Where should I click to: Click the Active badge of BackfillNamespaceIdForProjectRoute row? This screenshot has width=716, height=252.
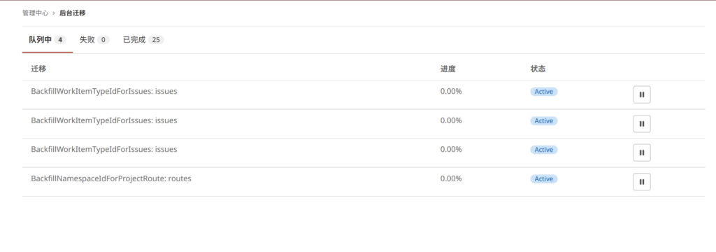(543, 178)
